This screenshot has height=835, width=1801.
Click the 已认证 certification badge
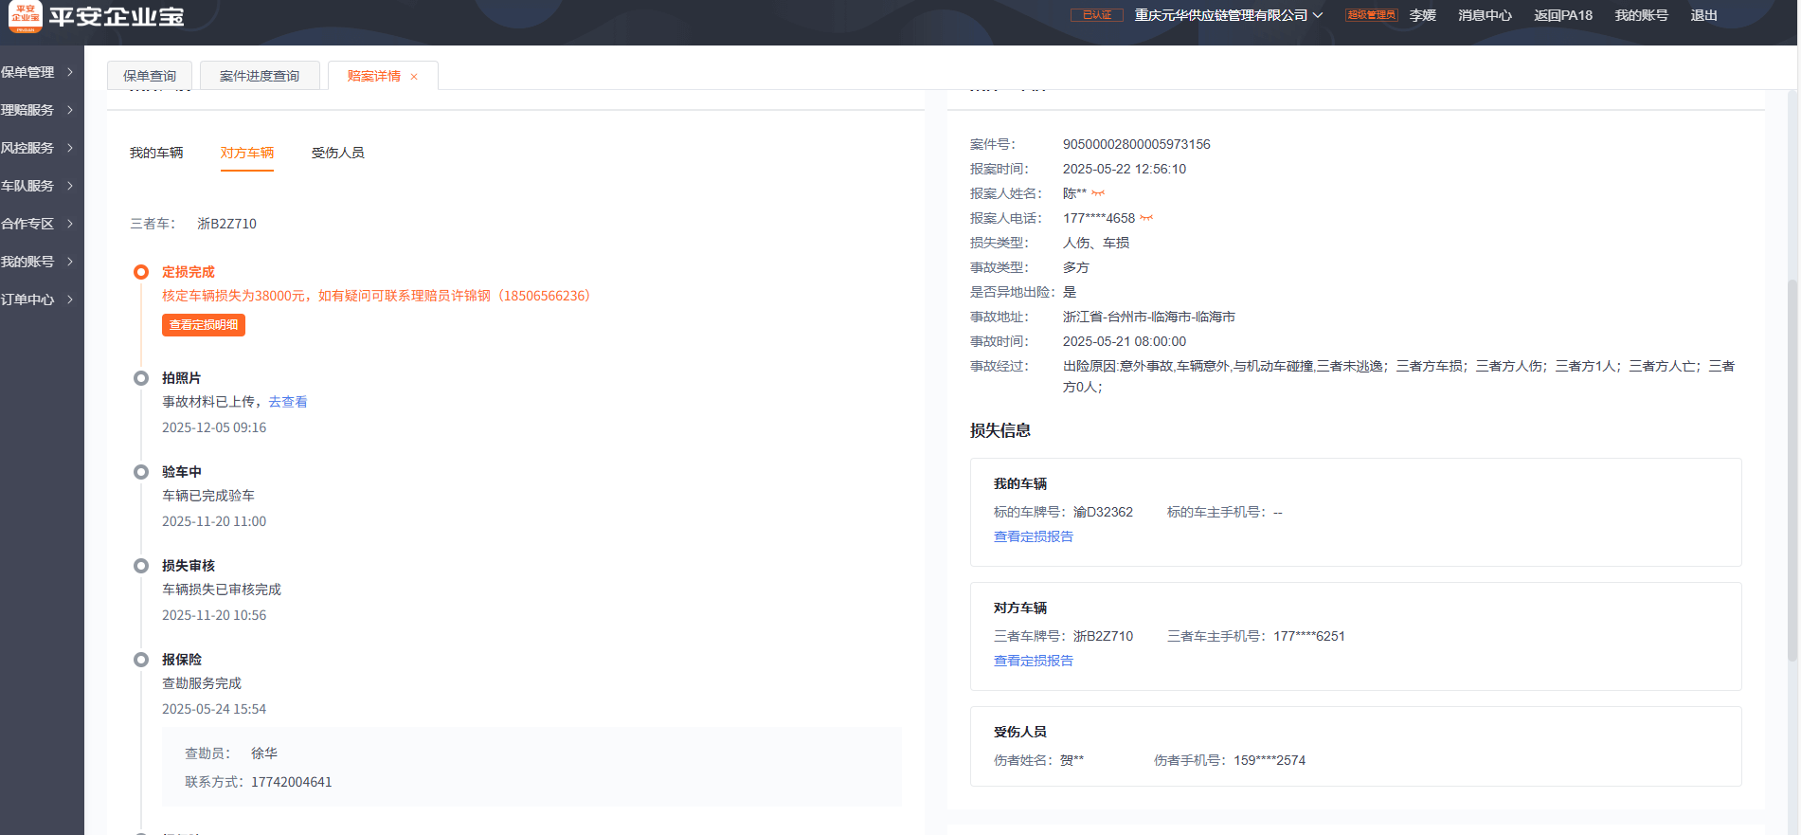click(1096, 15)
